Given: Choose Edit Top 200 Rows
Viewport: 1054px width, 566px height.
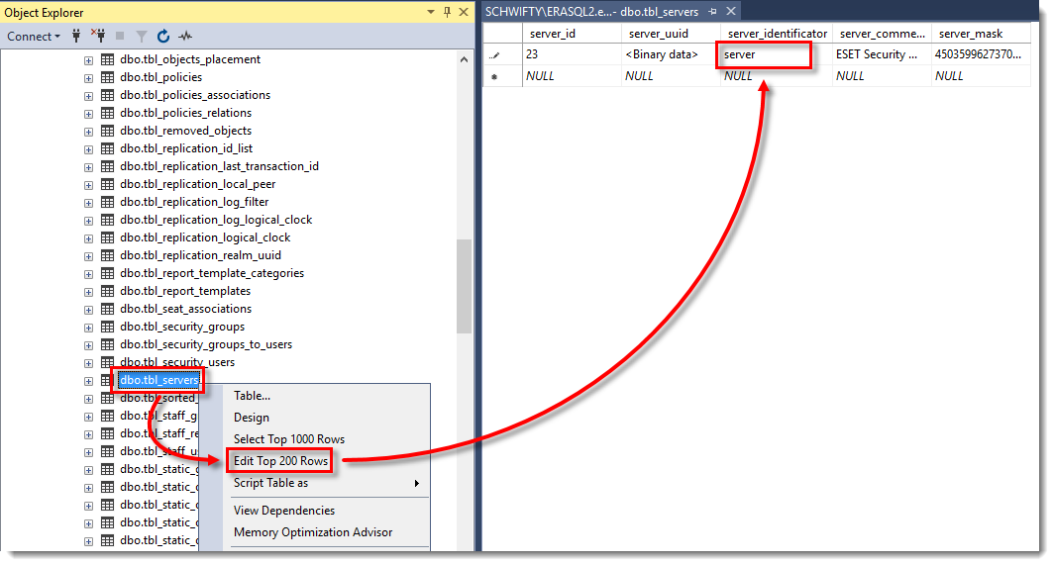Looking at the screenshot, I should 281,461.
